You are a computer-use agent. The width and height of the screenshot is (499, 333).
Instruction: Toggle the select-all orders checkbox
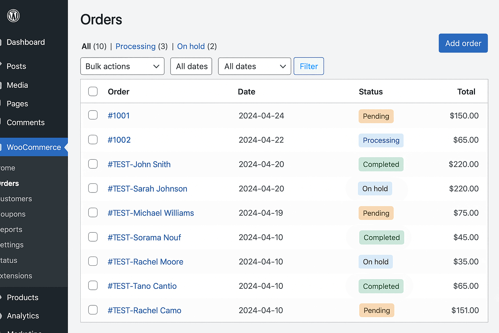(93, 91)
